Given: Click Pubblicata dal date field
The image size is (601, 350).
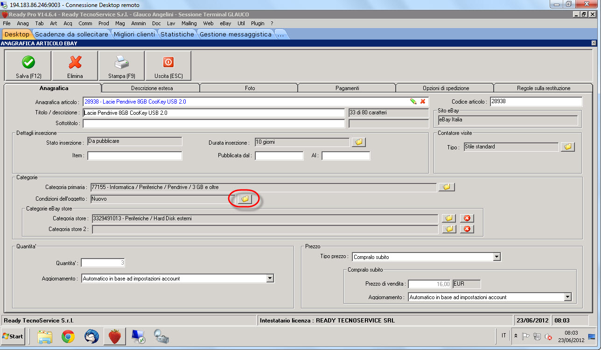Looking at the screenshot, I should point(279,156).
